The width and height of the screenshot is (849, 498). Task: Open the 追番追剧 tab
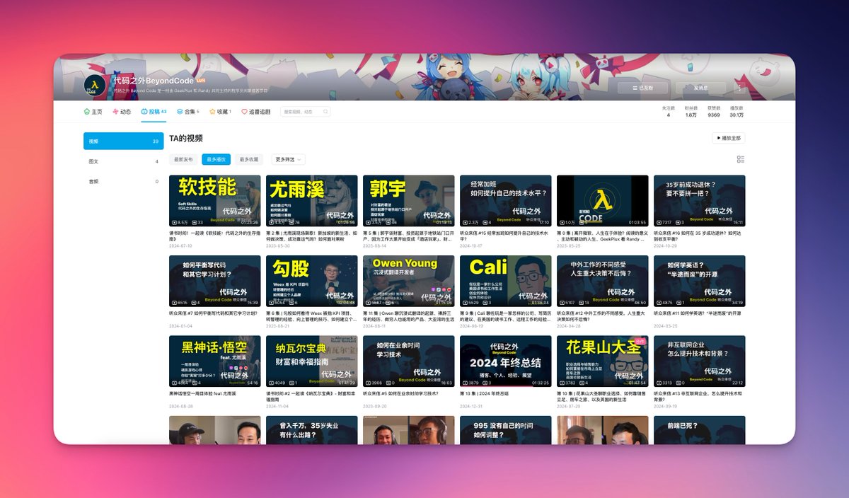click(x=255, y=112)
